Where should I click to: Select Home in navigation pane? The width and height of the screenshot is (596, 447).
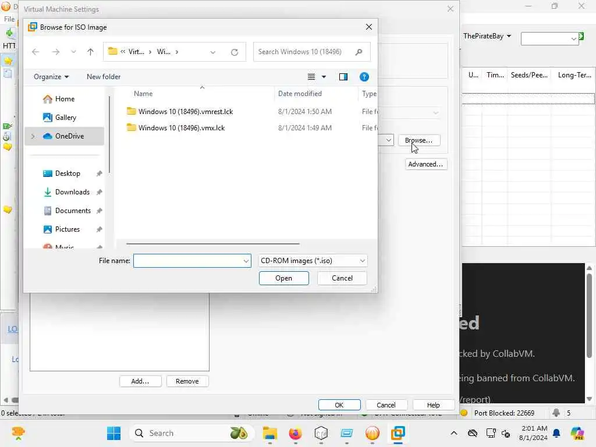click(x=64, y=99)
